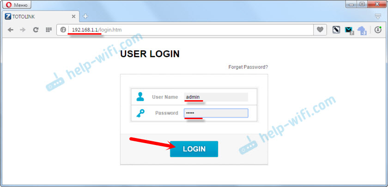Click the browser back arrow
The image size is (388, 187).
10,30
